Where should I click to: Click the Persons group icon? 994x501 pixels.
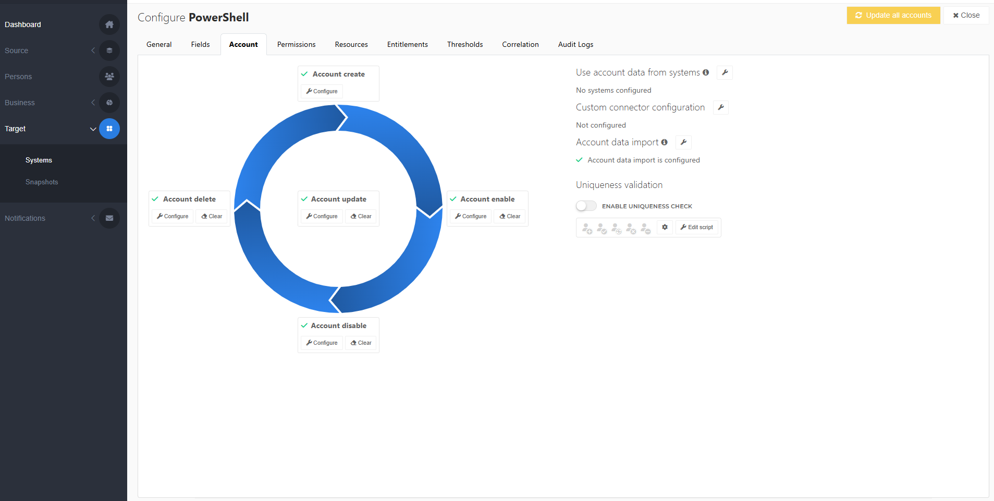click(x=109, y=77)
